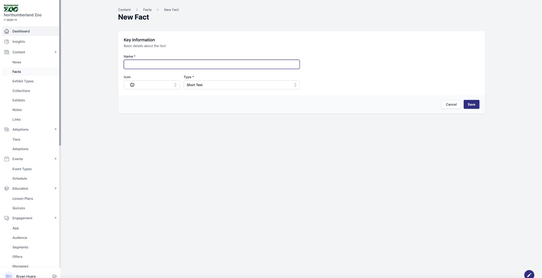Focus the Name input field
Screen dimensions: 542x278
pos(211,64)
